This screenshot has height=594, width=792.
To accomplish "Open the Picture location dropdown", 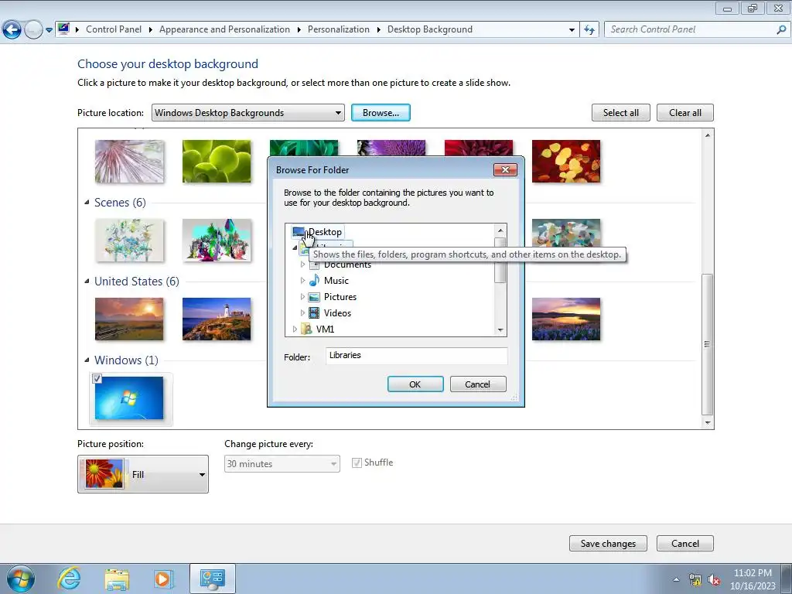I will 248,113.
